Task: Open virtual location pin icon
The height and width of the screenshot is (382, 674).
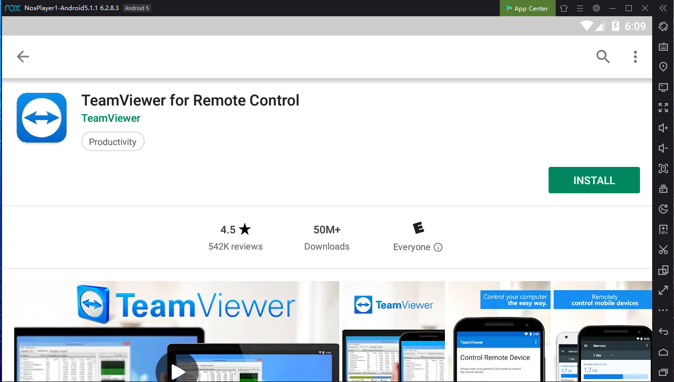Action: (x=663, y=67)
